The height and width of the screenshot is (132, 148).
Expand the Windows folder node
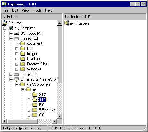click(x=17, y=69)
